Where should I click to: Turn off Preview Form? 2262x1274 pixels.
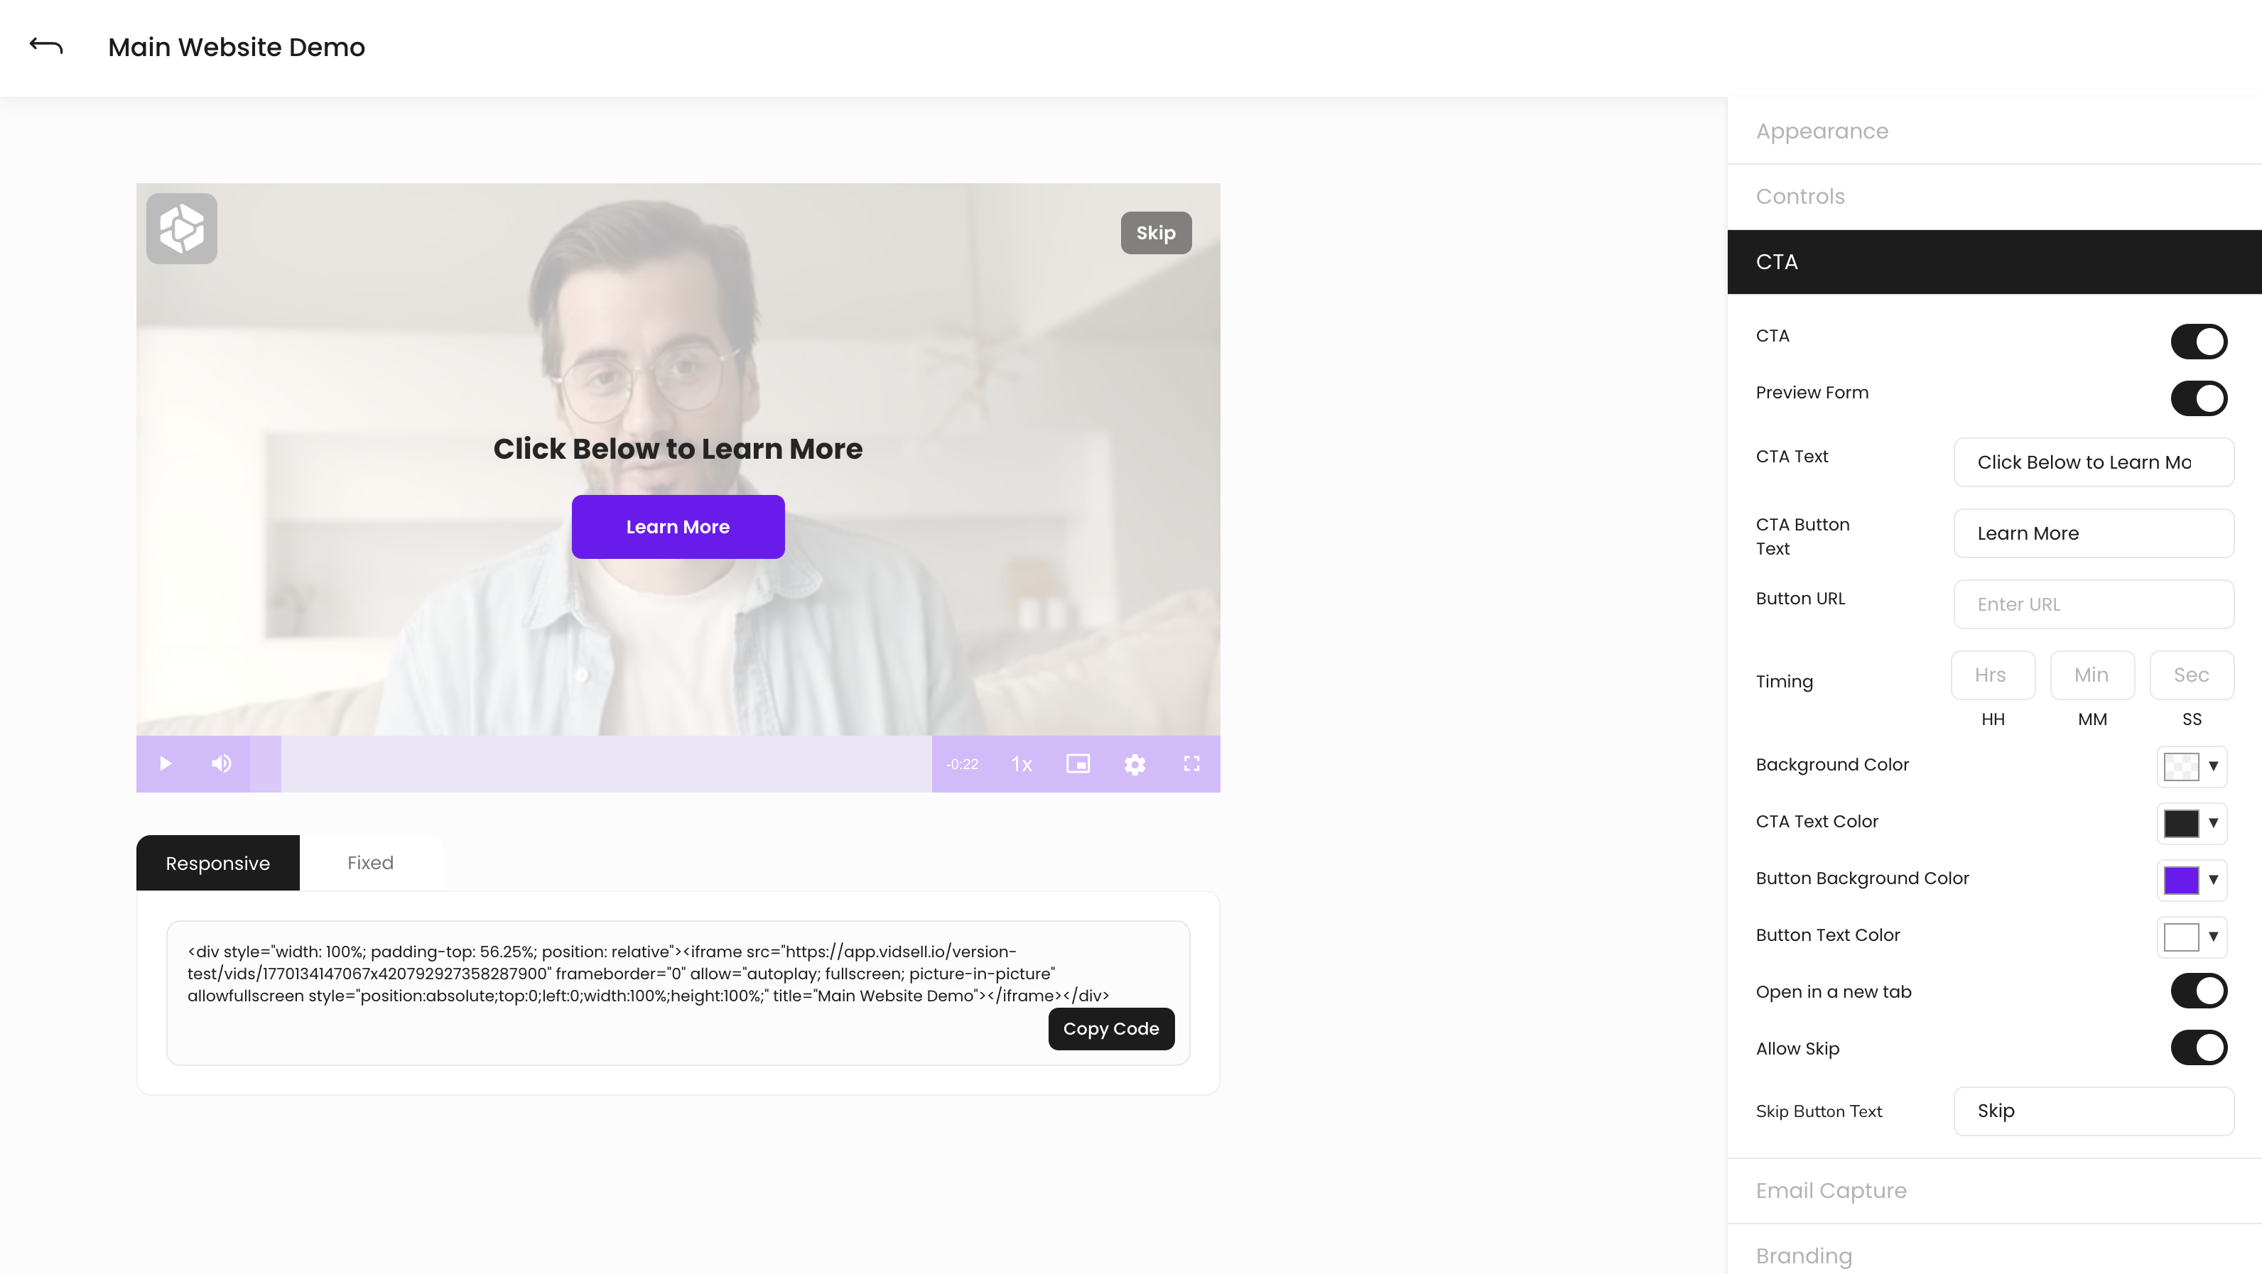[2199, 398]
